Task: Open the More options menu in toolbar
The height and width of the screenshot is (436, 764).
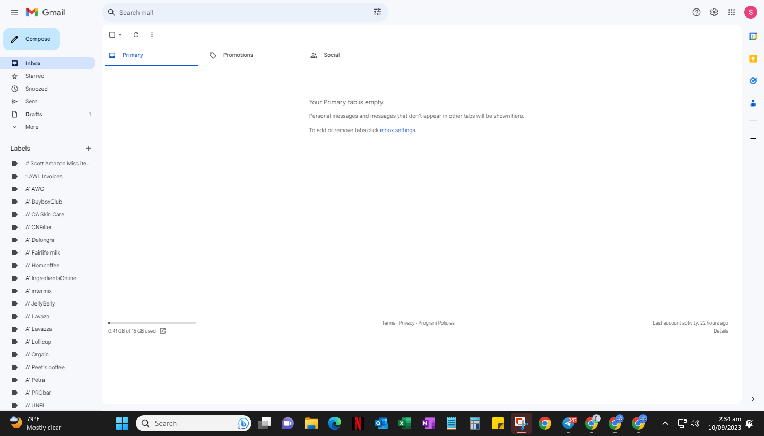Action: pos(152,35)
